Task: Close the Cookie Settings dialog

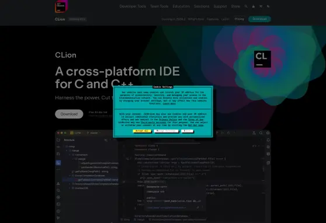Action: [x=187, y=131]
